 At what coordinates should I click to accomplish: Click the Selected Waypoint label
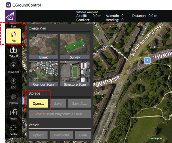point(87,12)
